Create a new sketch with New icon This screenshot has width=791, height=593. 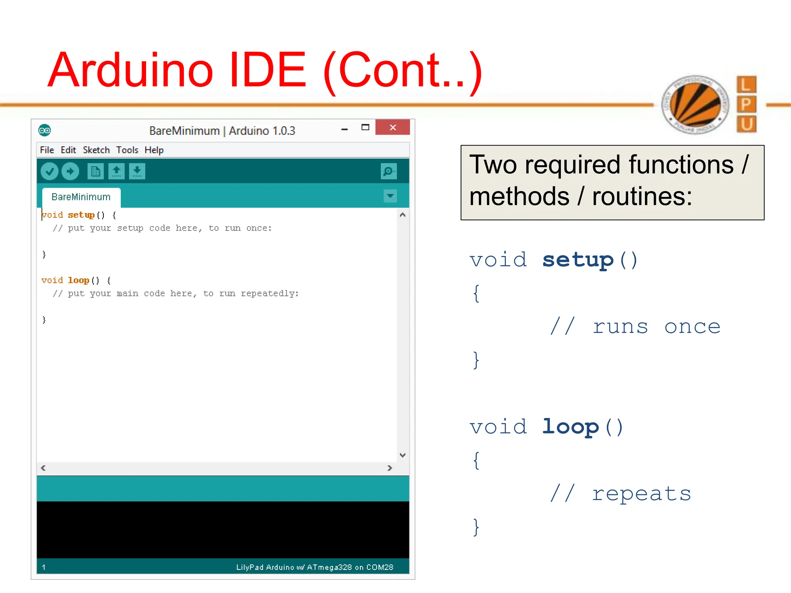(95, 171)
